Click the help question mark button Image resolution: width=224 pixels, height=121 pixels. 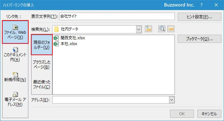202,5
